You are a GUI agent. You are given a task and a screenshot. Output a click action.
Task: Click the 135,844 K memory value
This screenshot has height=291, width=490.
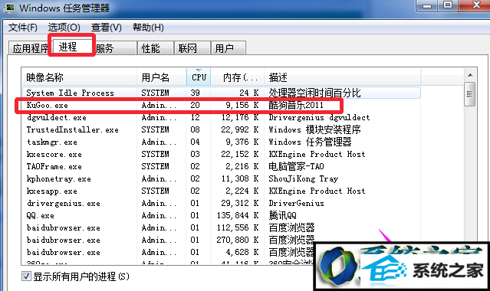238,215
